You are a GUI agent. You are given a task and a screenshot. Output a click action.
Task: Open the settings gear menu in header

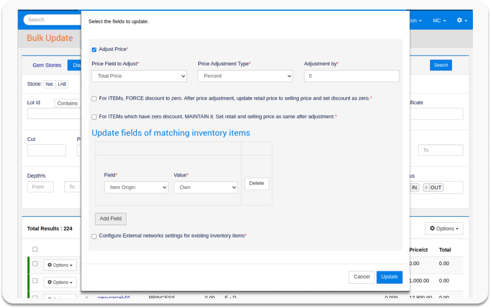coord(462,20)
